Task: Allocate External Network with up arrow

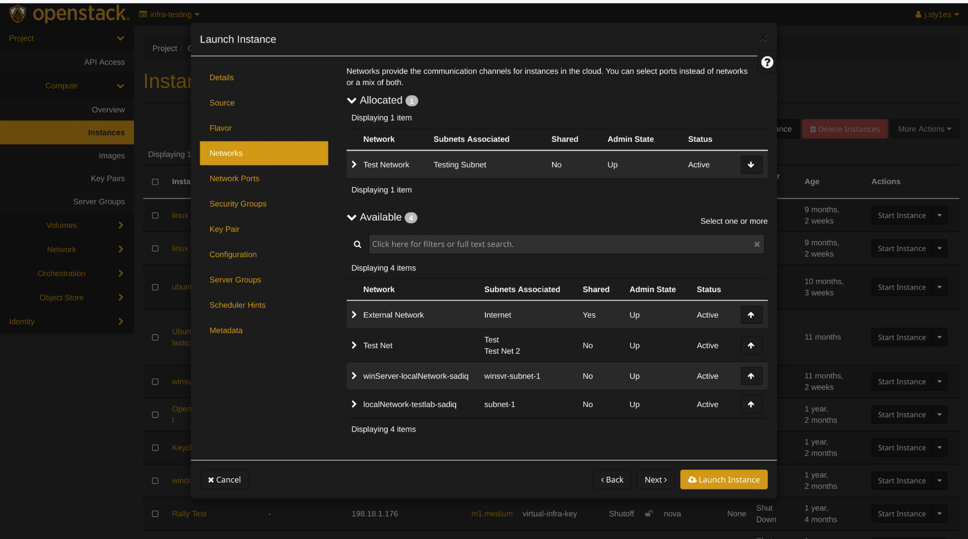Action: (751, 315)
